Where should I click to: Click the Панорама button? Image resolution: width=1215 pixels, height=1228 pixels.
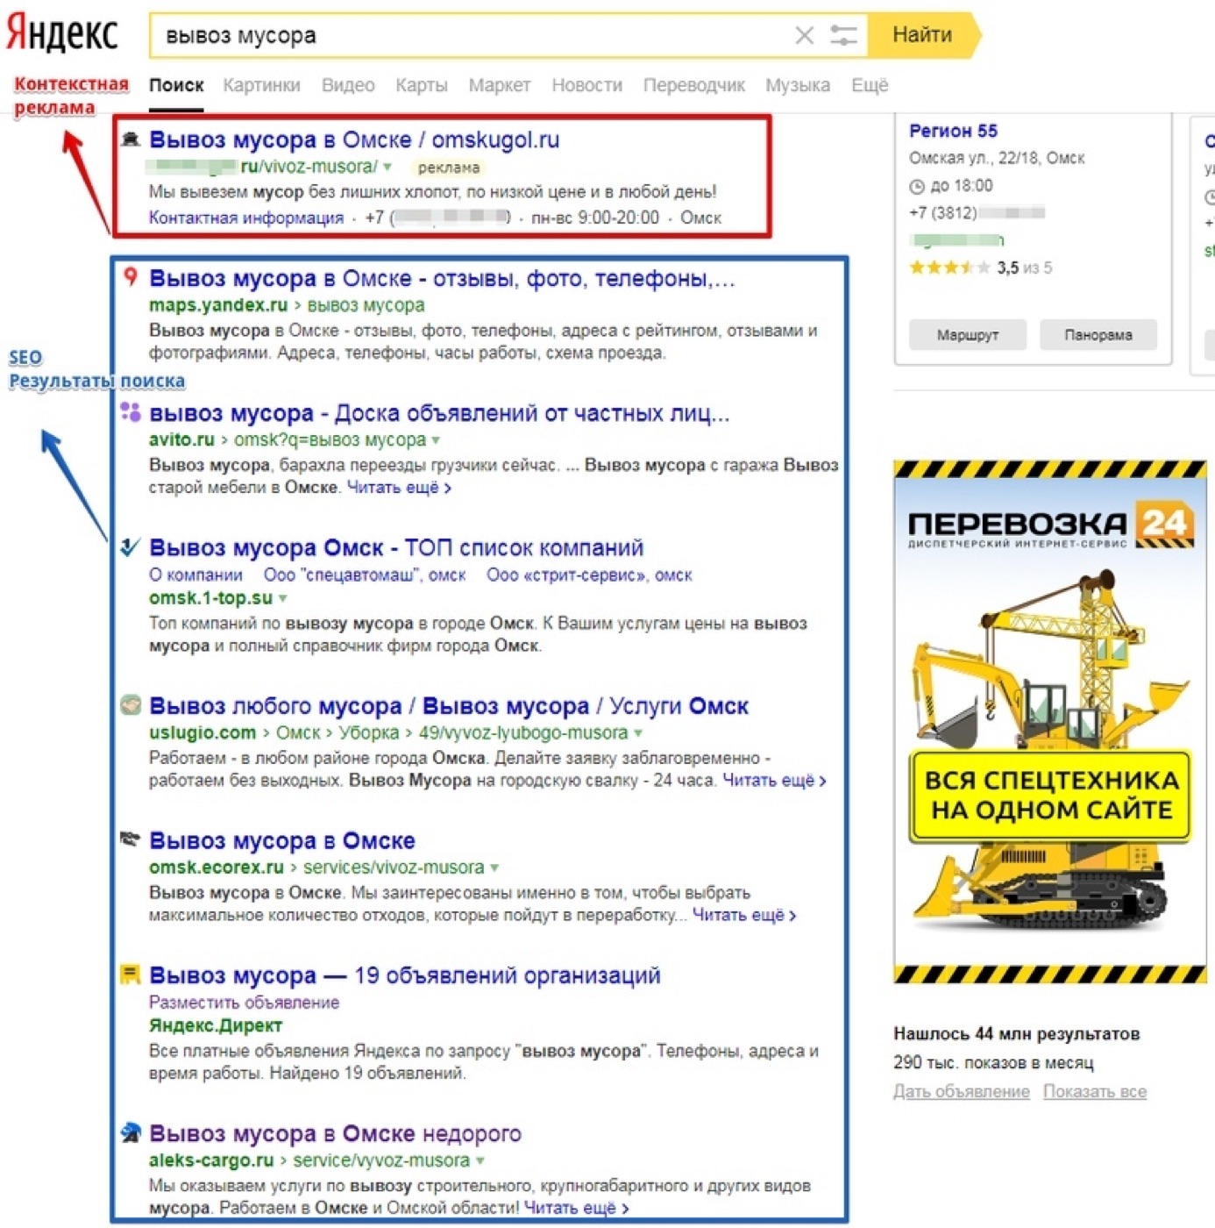[x=1098, y=335]
